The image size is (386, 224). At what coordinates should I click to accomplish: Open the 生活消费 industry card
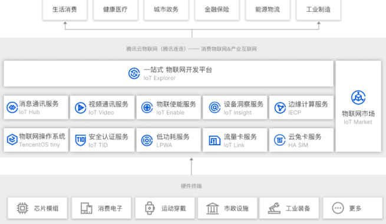tap(65, 9)
